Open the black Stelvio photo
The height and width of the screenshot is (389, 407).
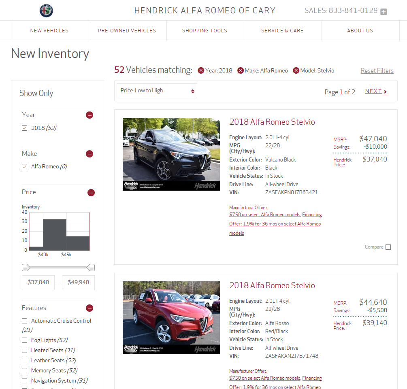point(171,154)
